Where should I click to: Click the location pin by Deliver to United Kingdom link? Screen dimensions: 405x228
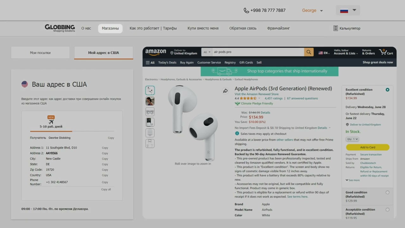[347, 125]
